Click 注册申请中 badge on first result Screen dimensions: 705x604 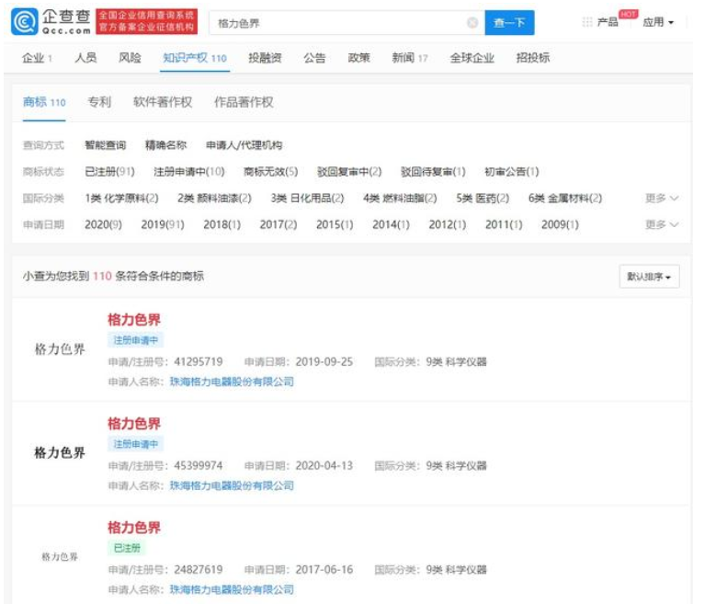135,340
